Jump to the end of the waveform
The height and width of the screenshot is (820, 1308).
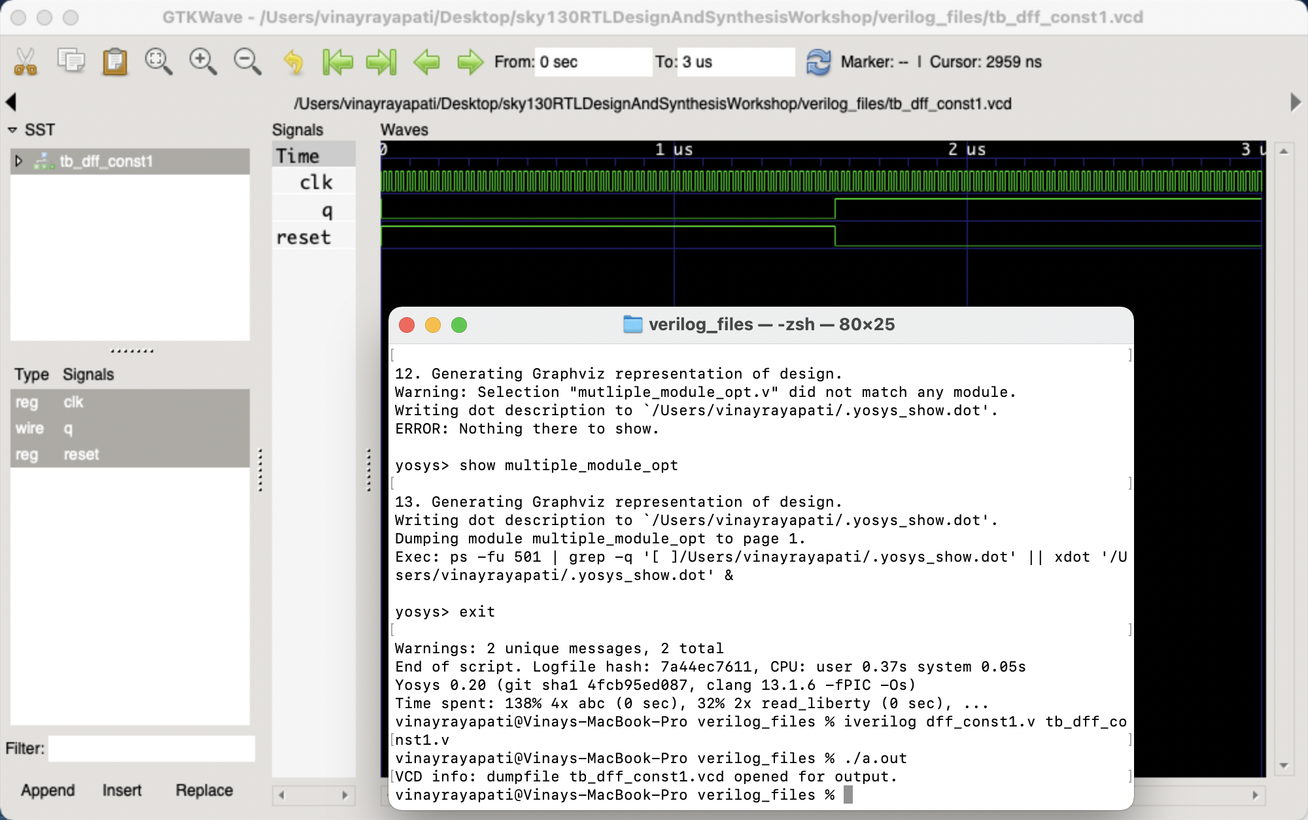382,61
